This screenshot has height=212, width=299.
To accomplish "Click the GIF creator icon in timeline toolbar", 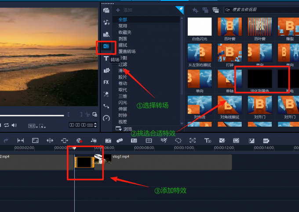I will coord(266,140).
